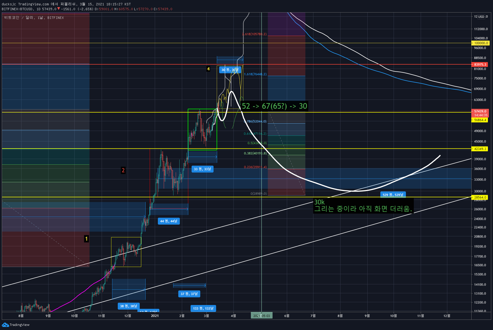Viewport: 493px width, 330px height.
Task: Click the '38 봉, 38날' range label
Action: (x=128, y=306)
